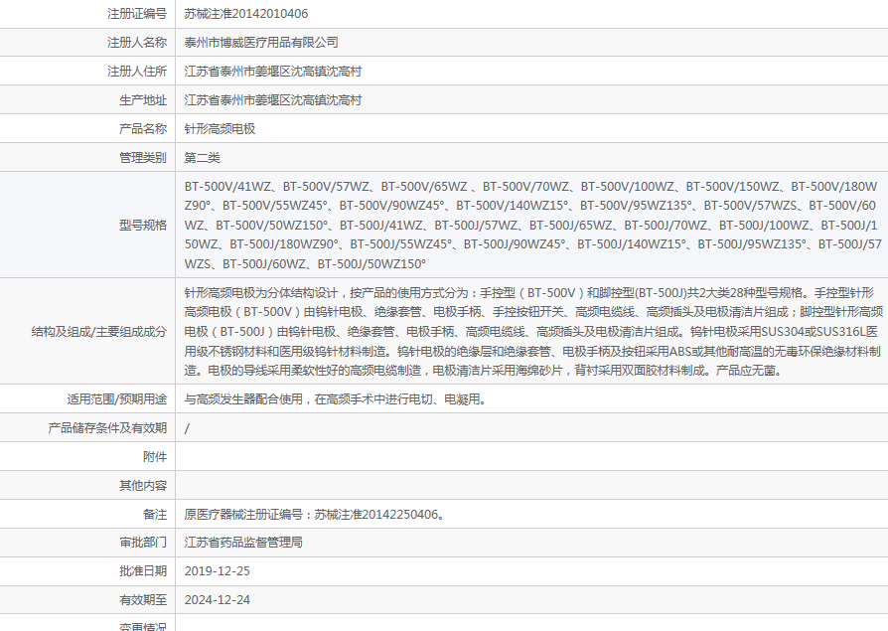Click the 结构及组成/主要组成成分 label
The image size is (888, 631).
pyautogui.click(x=99, y=332)
